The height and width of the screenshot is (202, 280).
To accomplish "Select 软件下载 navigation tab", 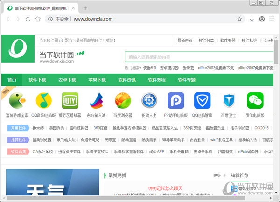I will [x=37, y=80].
